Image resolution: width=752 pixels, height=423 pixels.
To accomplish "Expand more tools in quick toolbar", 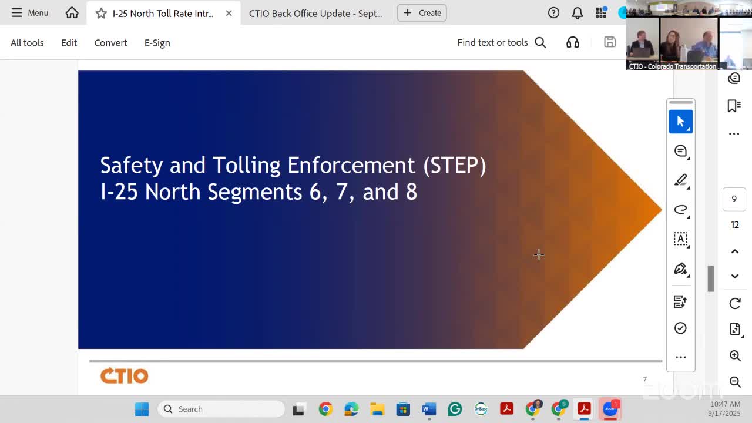I will (680, 357).
